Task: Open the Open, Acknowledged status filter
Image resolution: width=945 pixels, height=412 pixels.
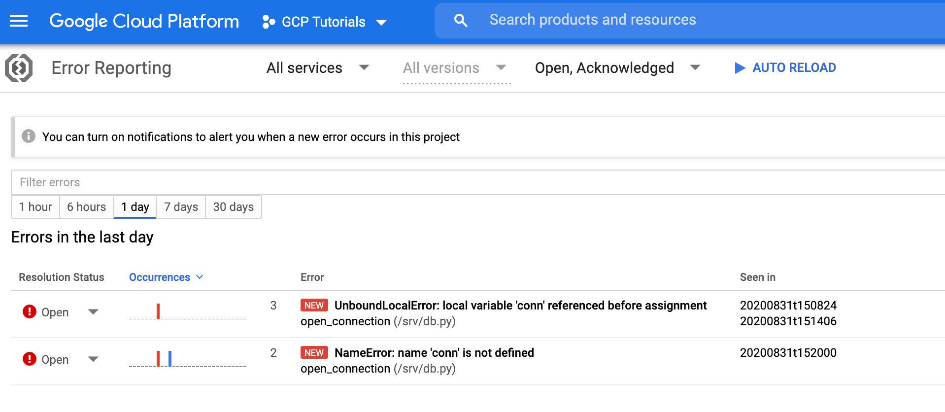Action: (x=618, y=68)
